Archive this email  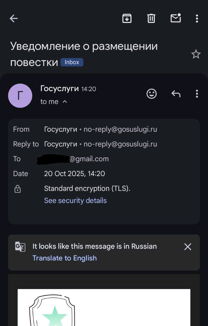[x=127, y=18]
